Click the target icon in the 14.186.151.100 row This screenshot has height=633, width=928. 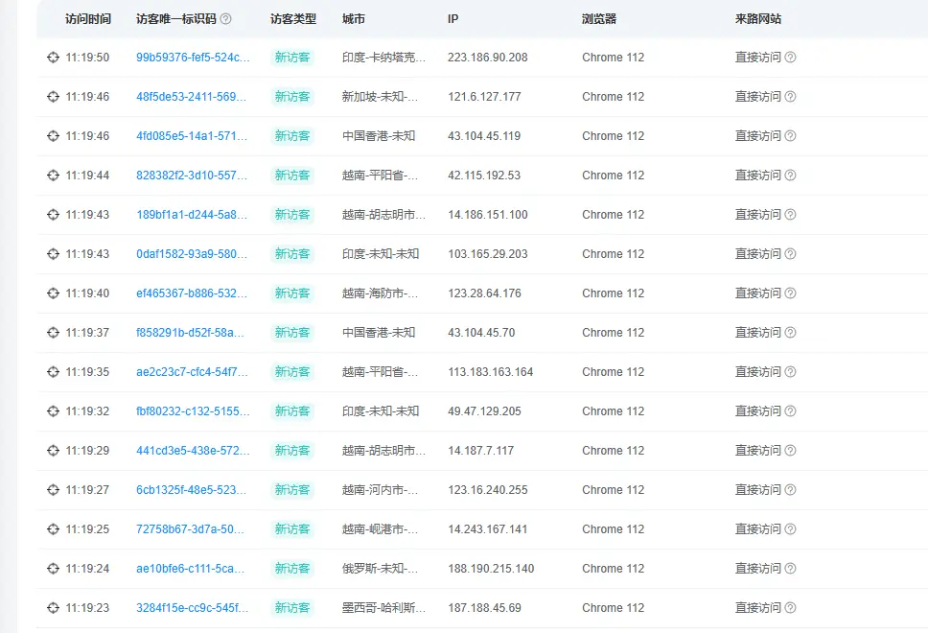(54, 214)
